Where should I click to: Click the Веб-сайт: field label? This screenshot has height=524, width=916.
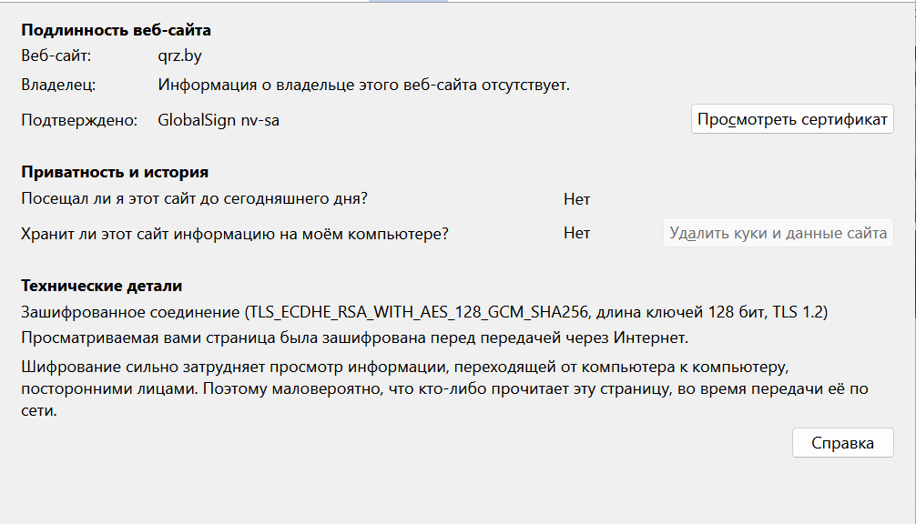[x=56, y=55]
